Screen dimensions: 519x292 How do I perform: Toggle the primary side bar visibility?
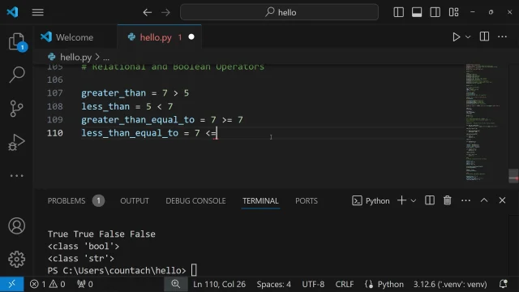[398, 12]
